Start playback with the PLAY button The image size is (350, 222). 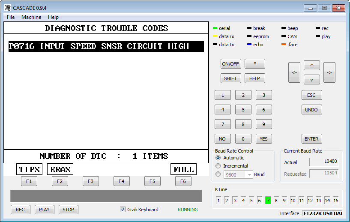pyautogui.click(x=44, y=210)
